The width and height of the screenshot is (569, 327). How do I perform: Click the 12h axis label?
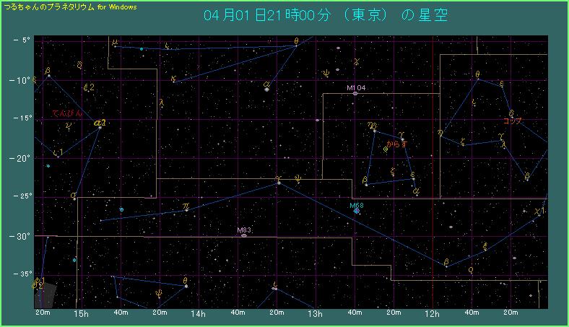(x=433, y=314)
